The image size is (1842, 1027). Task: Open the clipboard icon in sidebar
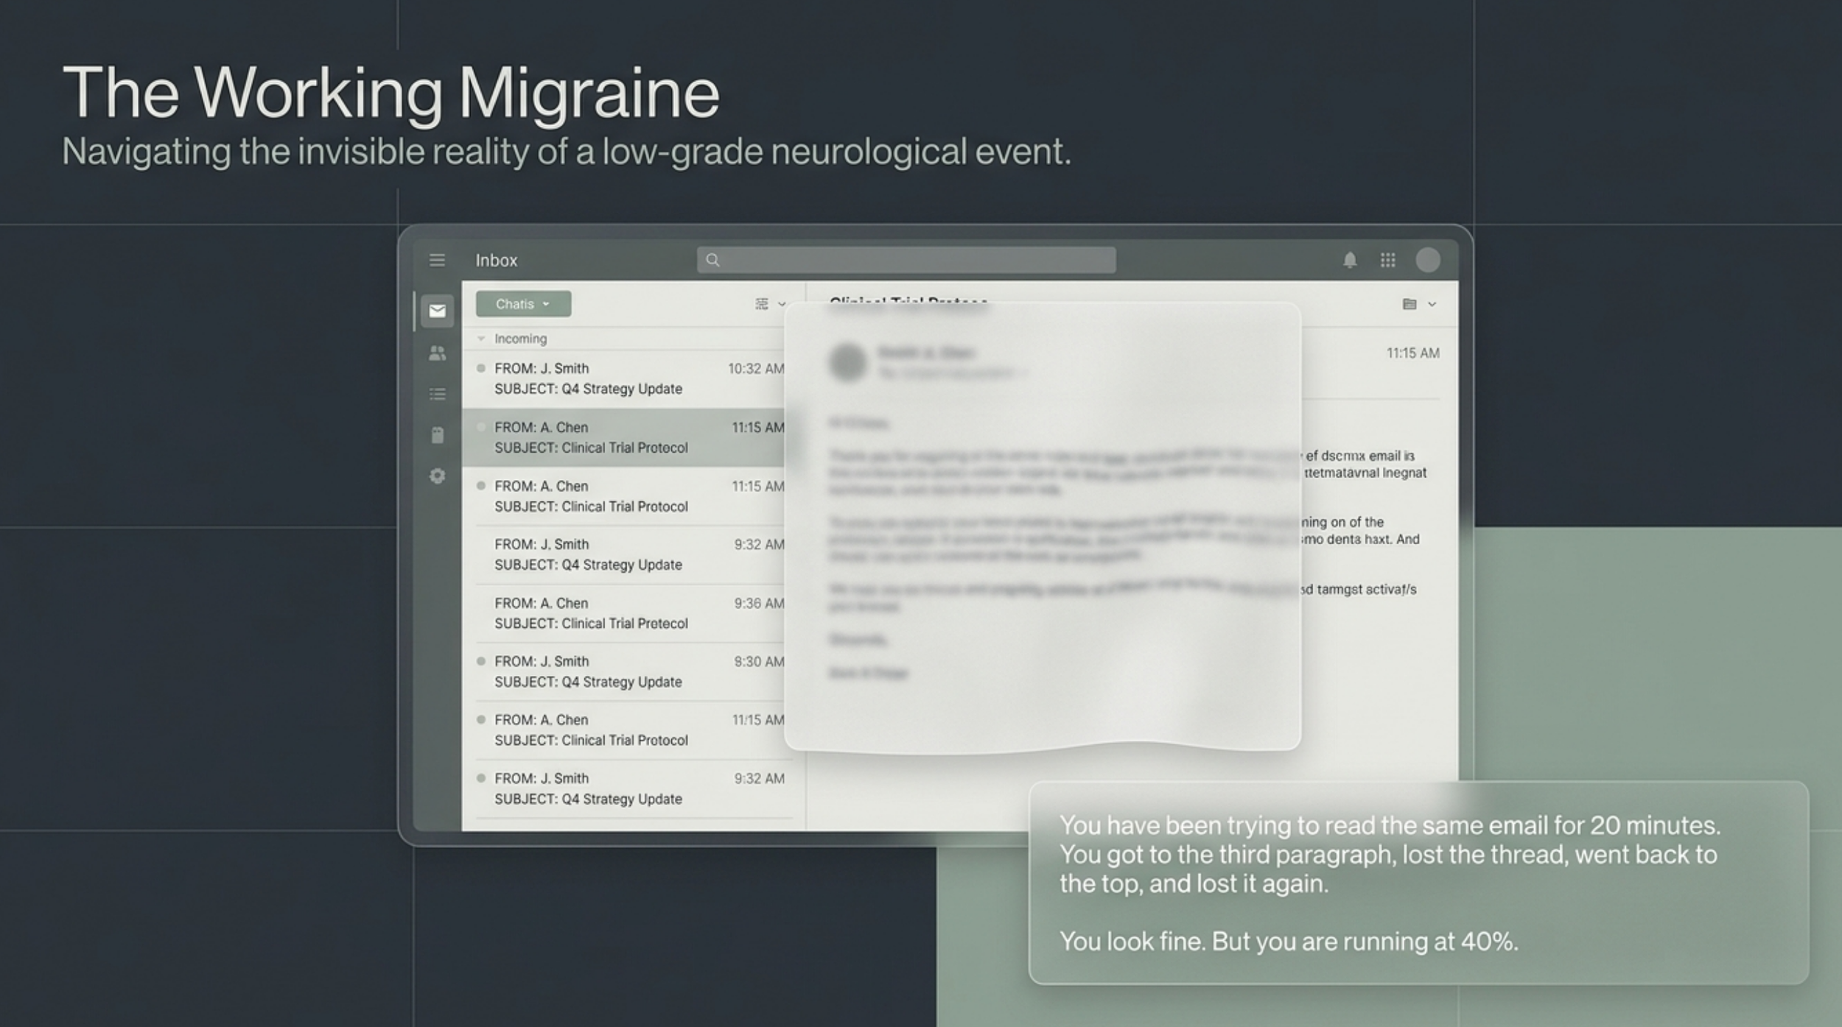(437, 435)
